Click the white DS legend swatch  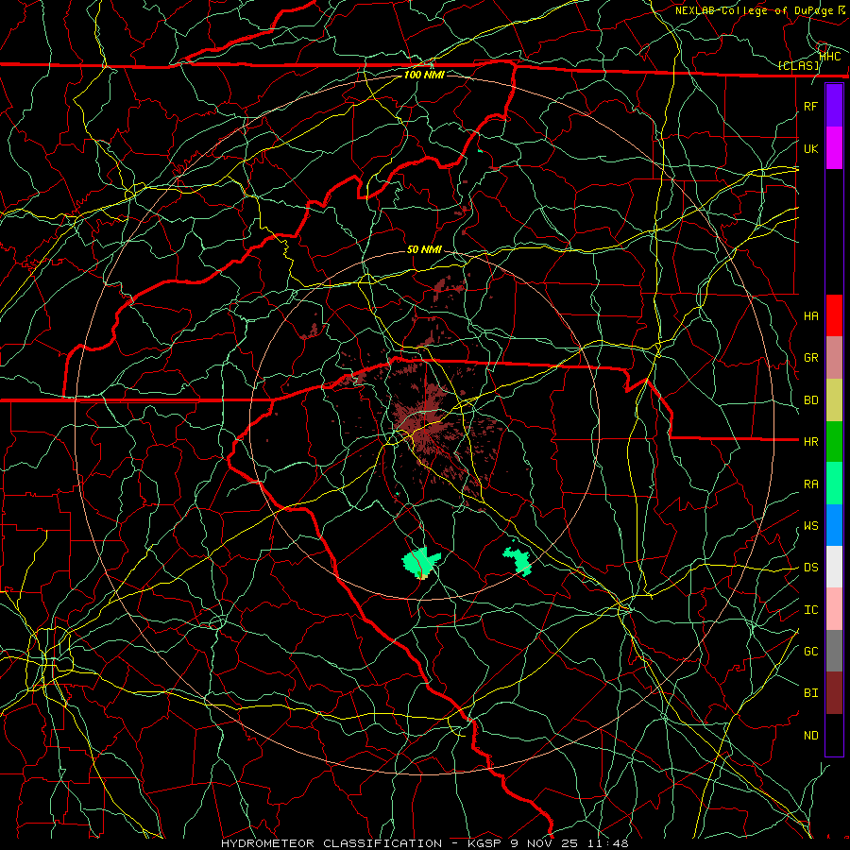pyautogui.click(x=834, y=567)
